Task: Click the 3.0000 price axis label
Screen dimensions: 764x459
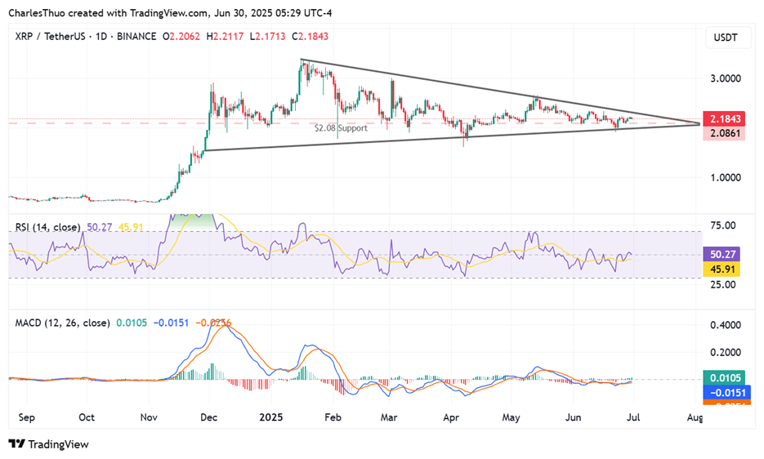Action: tap(726, 78)
